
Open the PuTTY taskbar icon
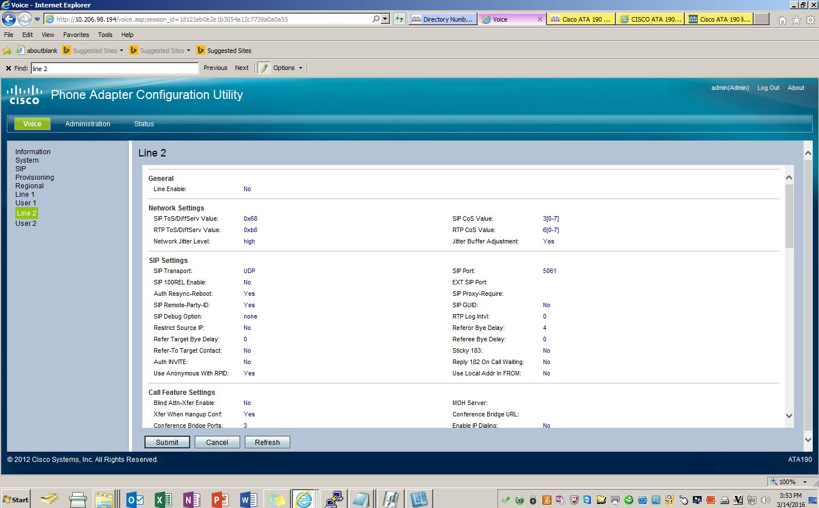[x=334, y=499]
